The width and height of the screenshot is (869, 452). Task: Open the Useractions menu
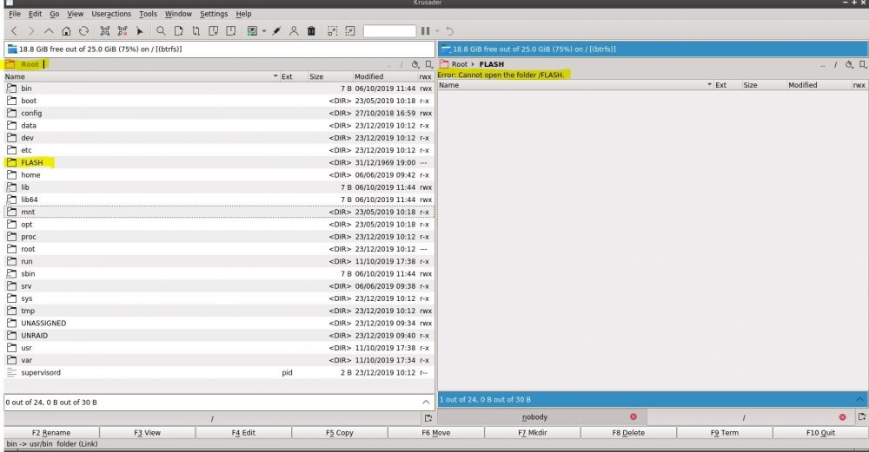tap(111, 14)
